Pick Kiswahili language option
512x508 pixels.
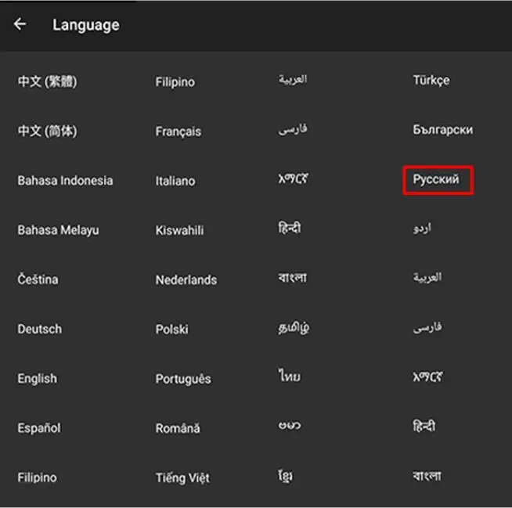pos(179,230)
